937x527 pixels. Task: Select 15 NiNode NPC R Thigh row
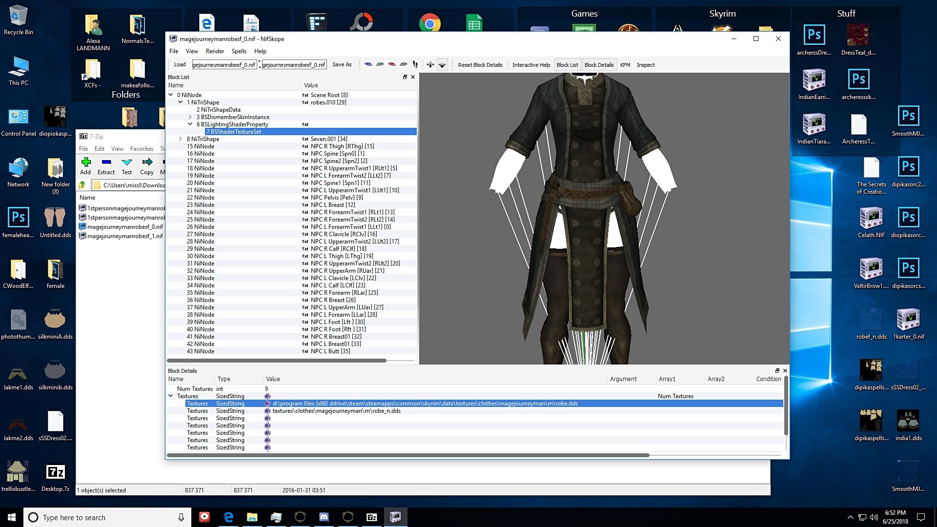(292, 146)
